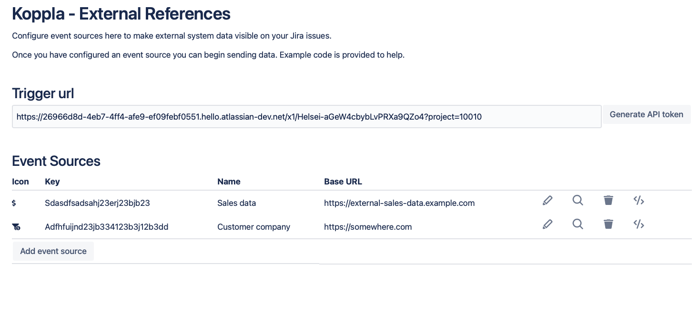Click the Customer company name cell
Screen dimensions: 699x326
point(253,227)
